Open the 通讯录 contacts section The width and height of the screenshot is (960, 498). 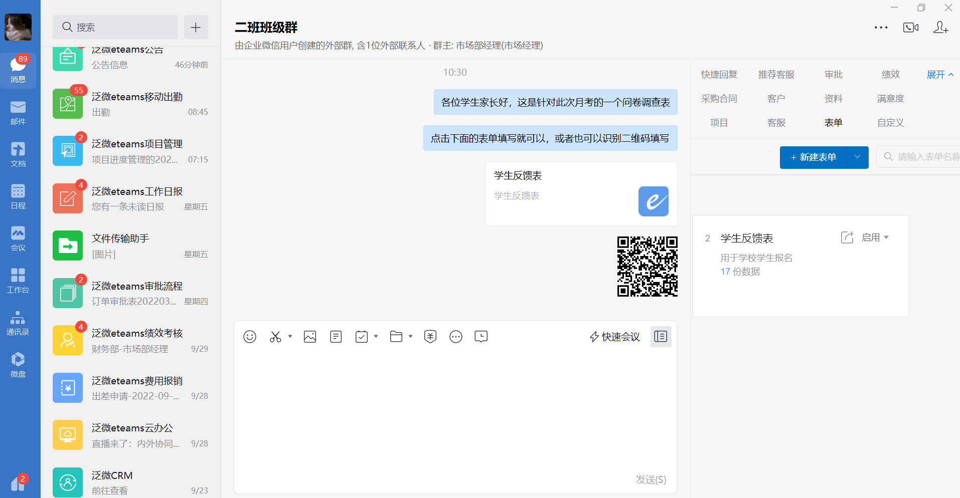point(18,323)
